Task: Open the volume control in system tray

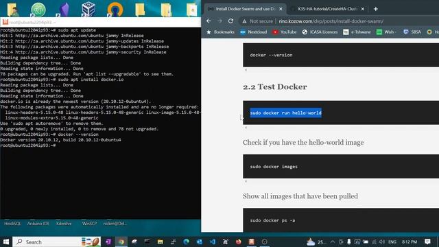Action: [x=382, y=242]
